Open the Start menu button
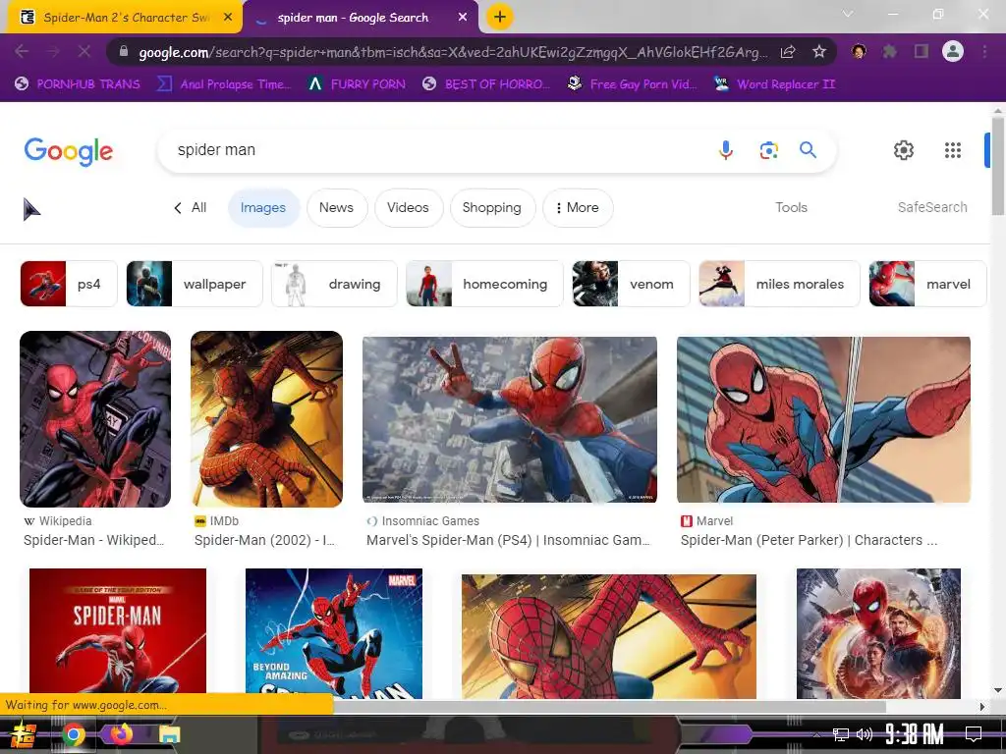The image size is (1006, 754). [x=25, y=734]
